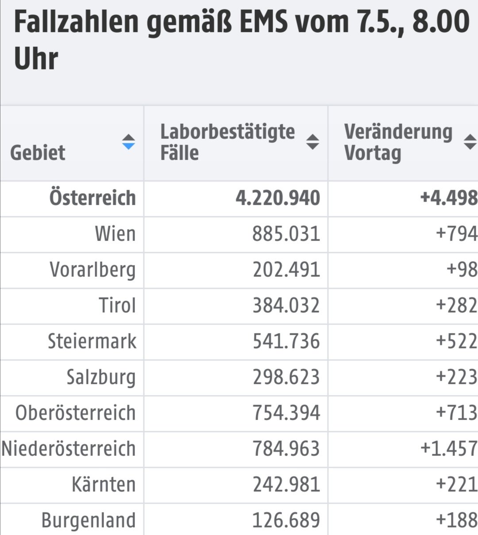Click the Österreich row label
This screenshot has width=478, height=535.
click(93, 198)
